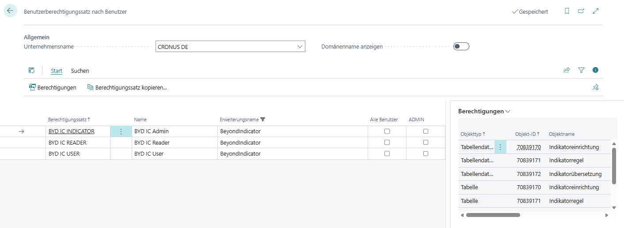Click the Alle Benutzer column header
This screenshot has width=624, height=228.
click(384, 120)
